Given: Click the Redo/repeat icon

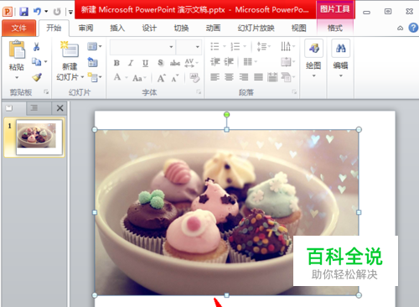Looking at the screenshot, I should (57, 12).
